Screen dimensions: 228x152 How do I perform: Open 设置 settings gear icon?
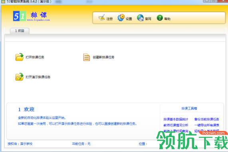(x=121, y=18)
